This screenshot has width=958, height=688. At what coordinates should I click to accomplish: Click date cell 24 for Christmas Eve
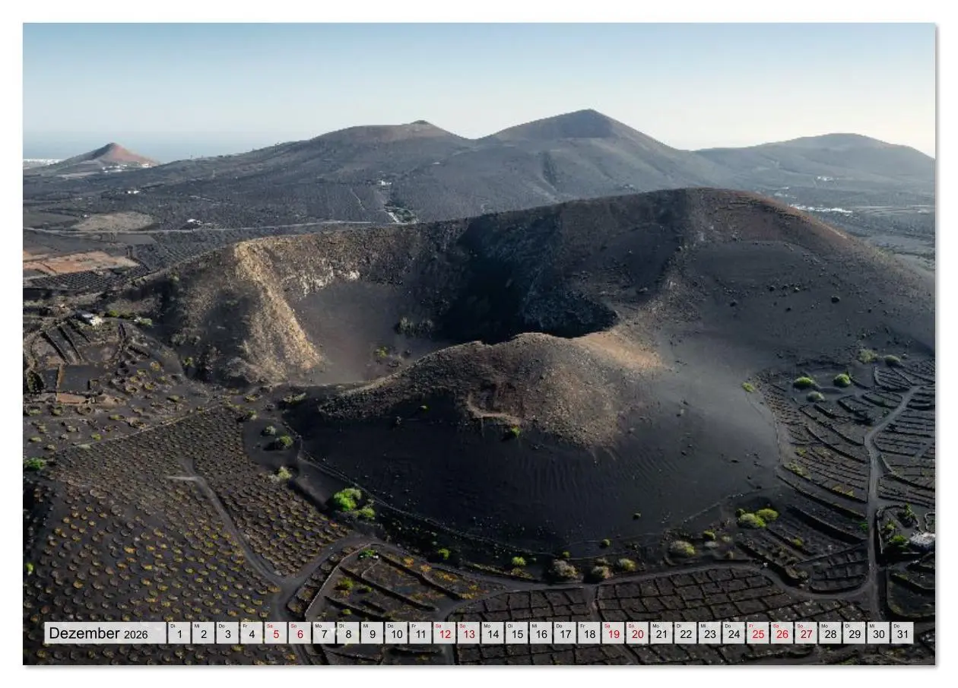734,633
